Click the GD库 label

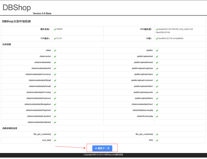149,39
